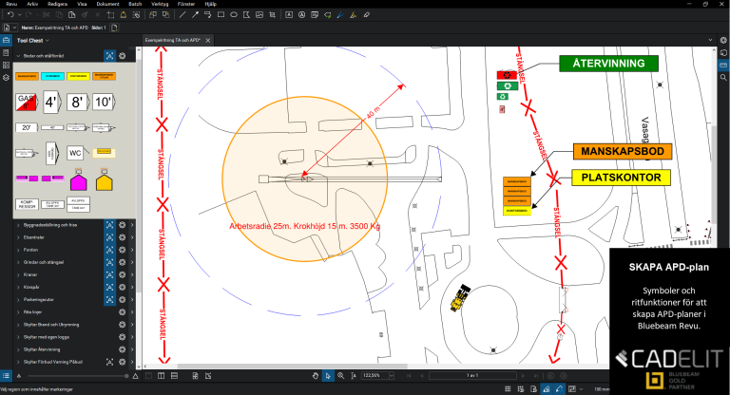Select the ellipse markup tool
The height and width of the screenshot is (395, 730).
tap(234, 15)
